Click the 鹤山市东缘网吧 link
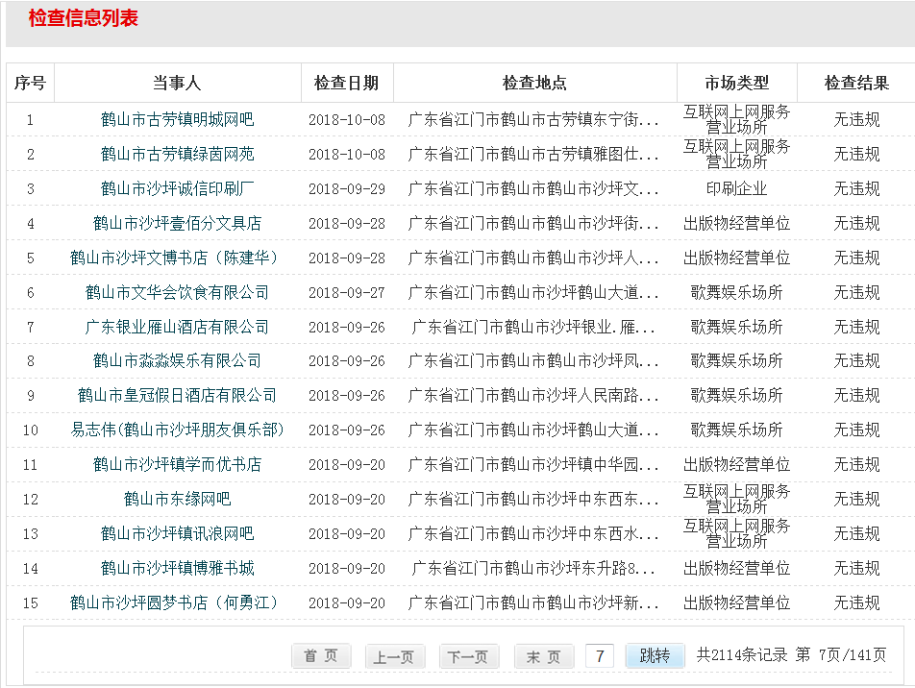 (x=177, y=500)
